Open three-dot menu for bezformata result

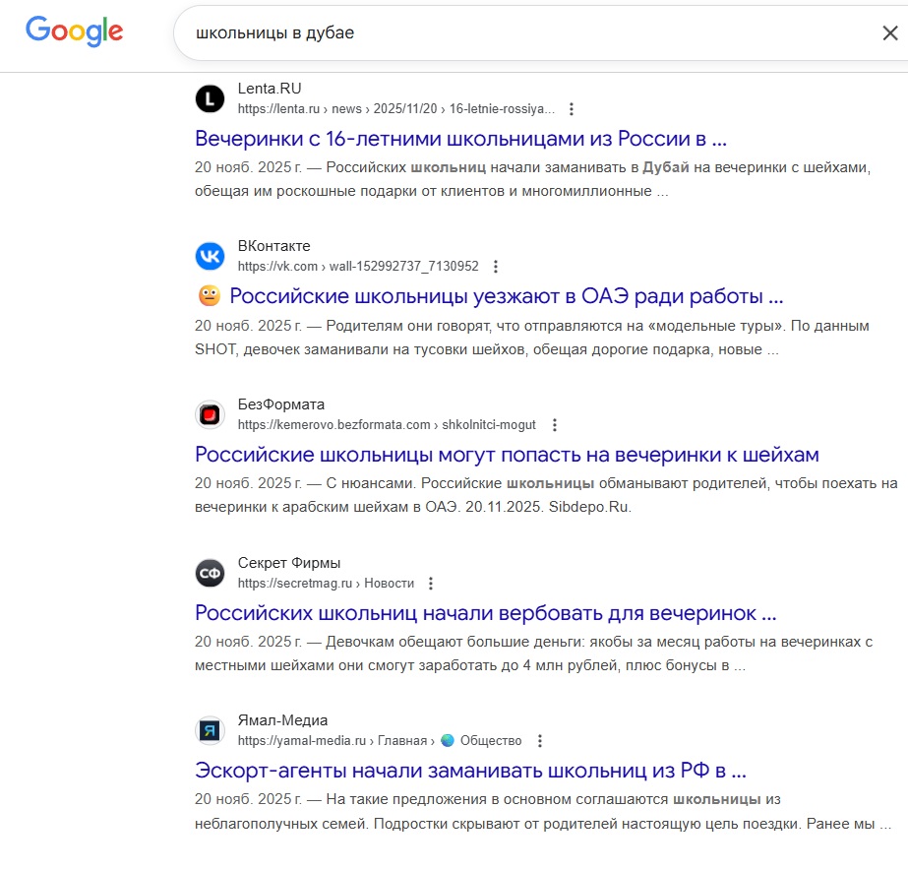(554, 425)
